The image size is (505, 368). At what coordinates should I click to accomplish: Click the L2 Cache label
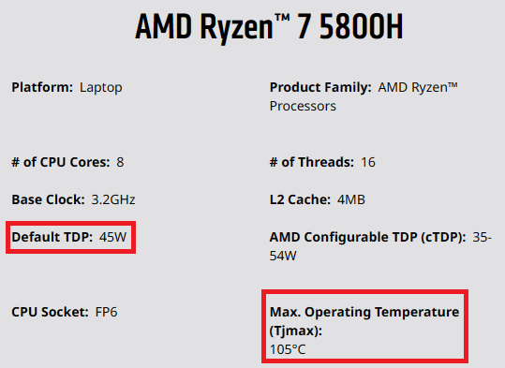point(300,199)
